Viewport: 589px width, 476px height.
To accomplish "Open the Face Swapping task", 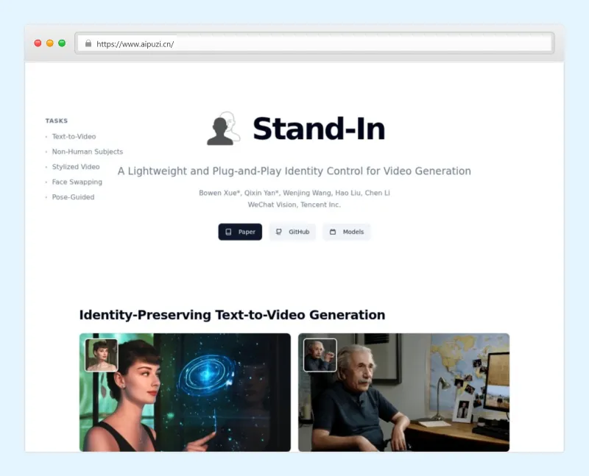I will 77,182.
